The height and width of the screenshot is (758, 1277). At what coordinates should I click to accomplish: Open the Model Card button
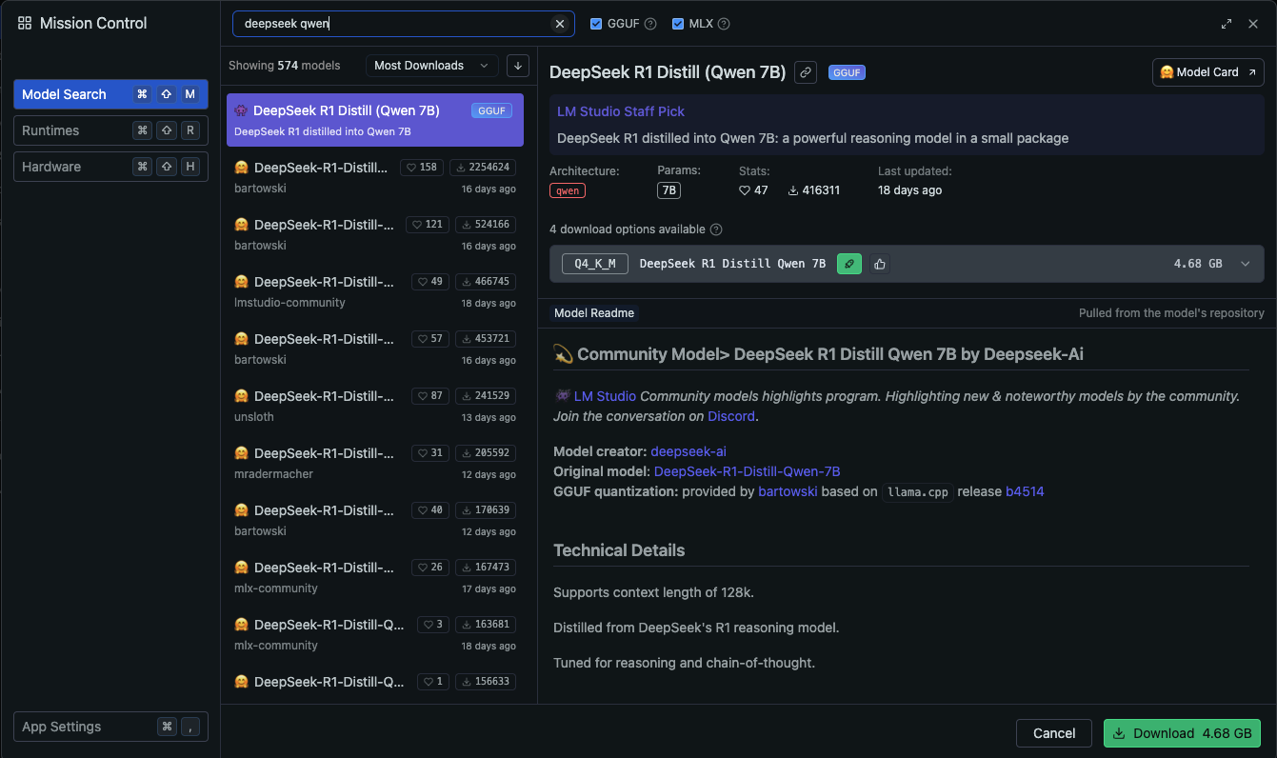tap(1208, 72)
